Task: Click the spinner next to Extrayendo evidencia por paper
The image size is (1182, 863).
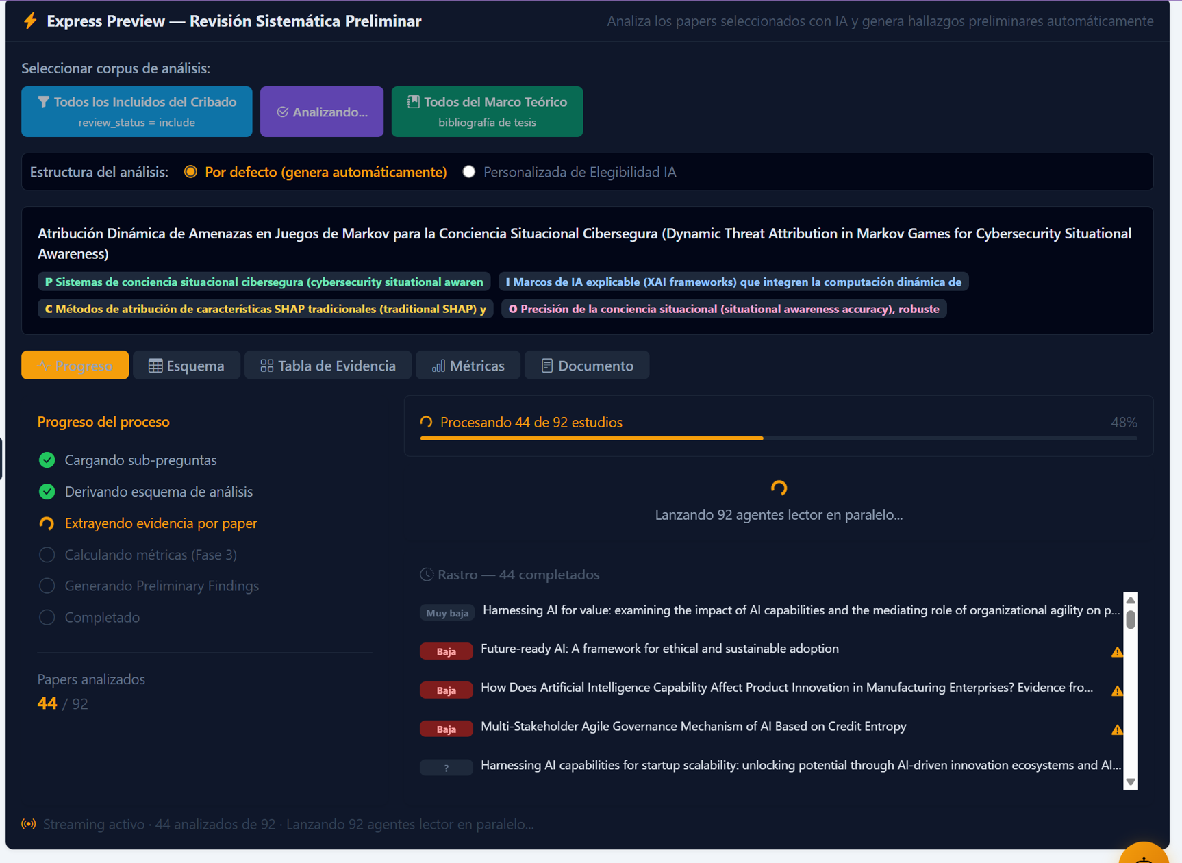Action: click(x=47, y=523)
